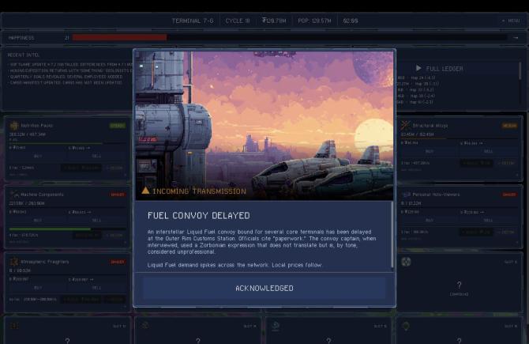
Task: Click the 02:09 timer in the top bar
Action: point(351,21)
